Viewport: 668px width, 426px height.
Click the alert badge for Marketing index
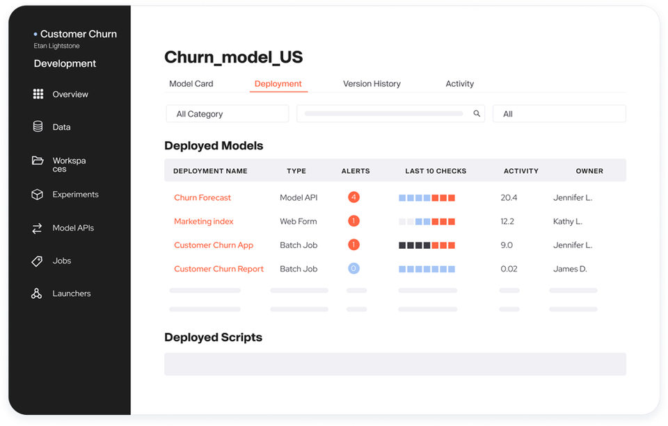353,221
